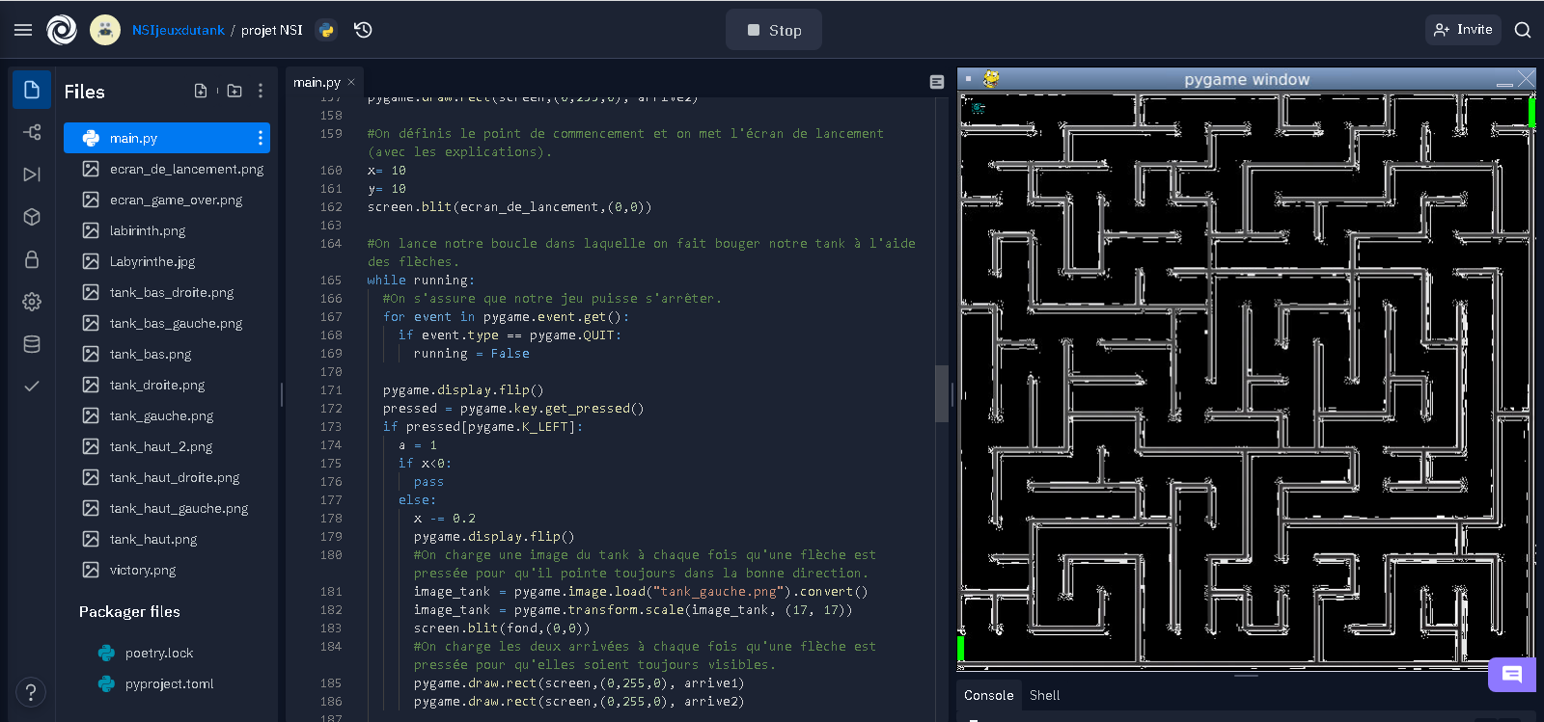Open the help question mark icon
Screen dimensions: 1544x722
(x=31, y=691)
